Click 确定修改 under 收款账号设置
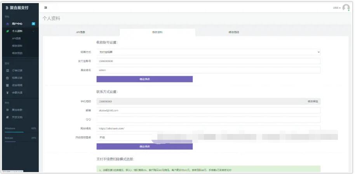Screen dimensions: 355x174 pos(144,79)
